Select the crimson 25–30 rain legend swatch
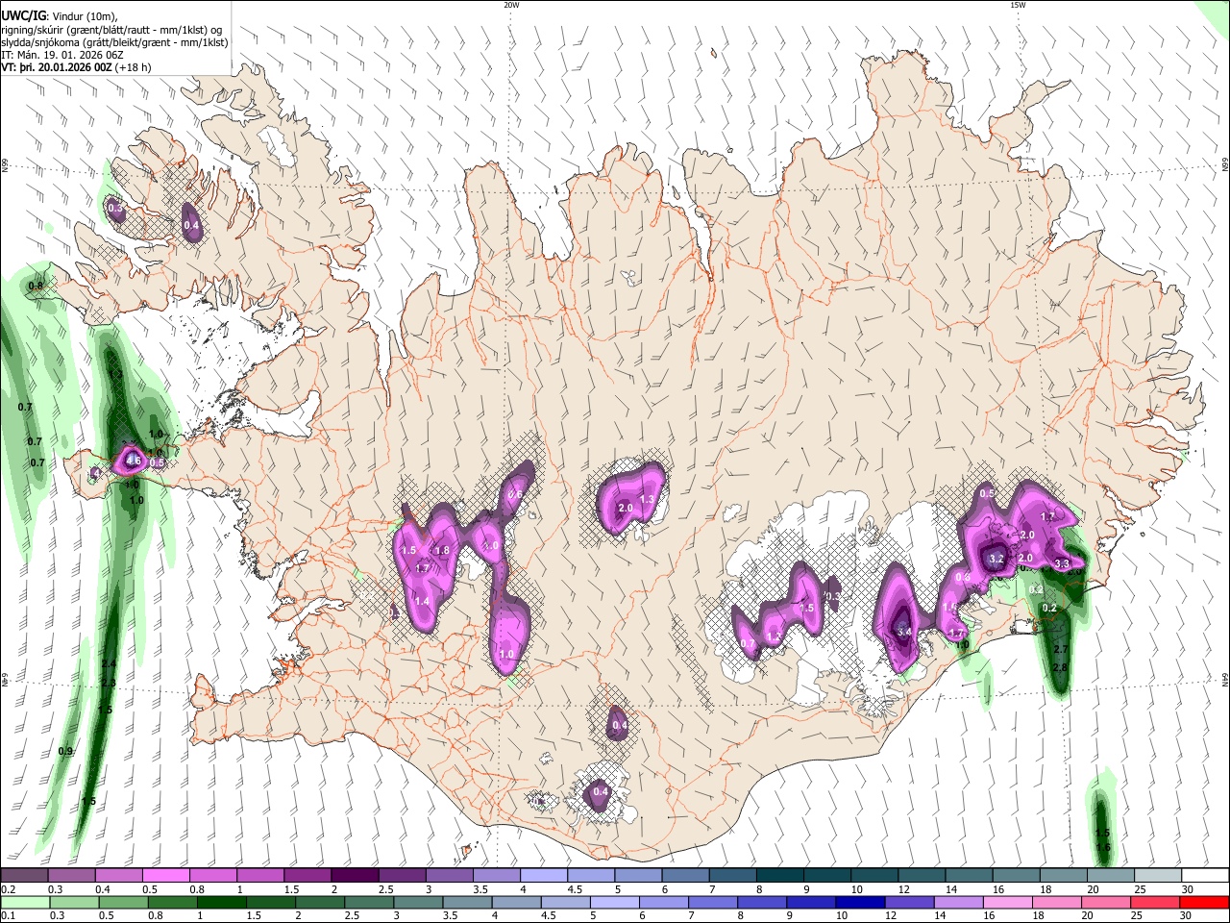1230x923 pixels. (1157, 902)
